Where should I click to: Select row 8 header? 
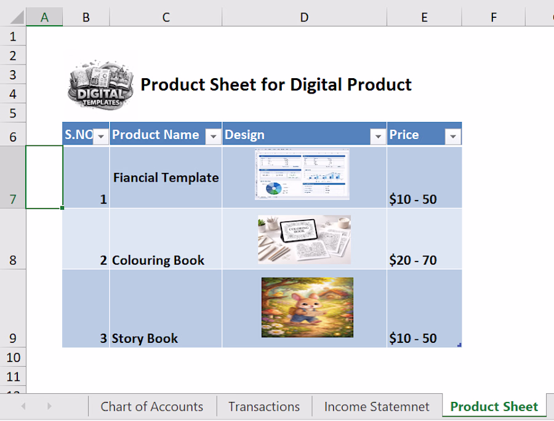point(13,239)
